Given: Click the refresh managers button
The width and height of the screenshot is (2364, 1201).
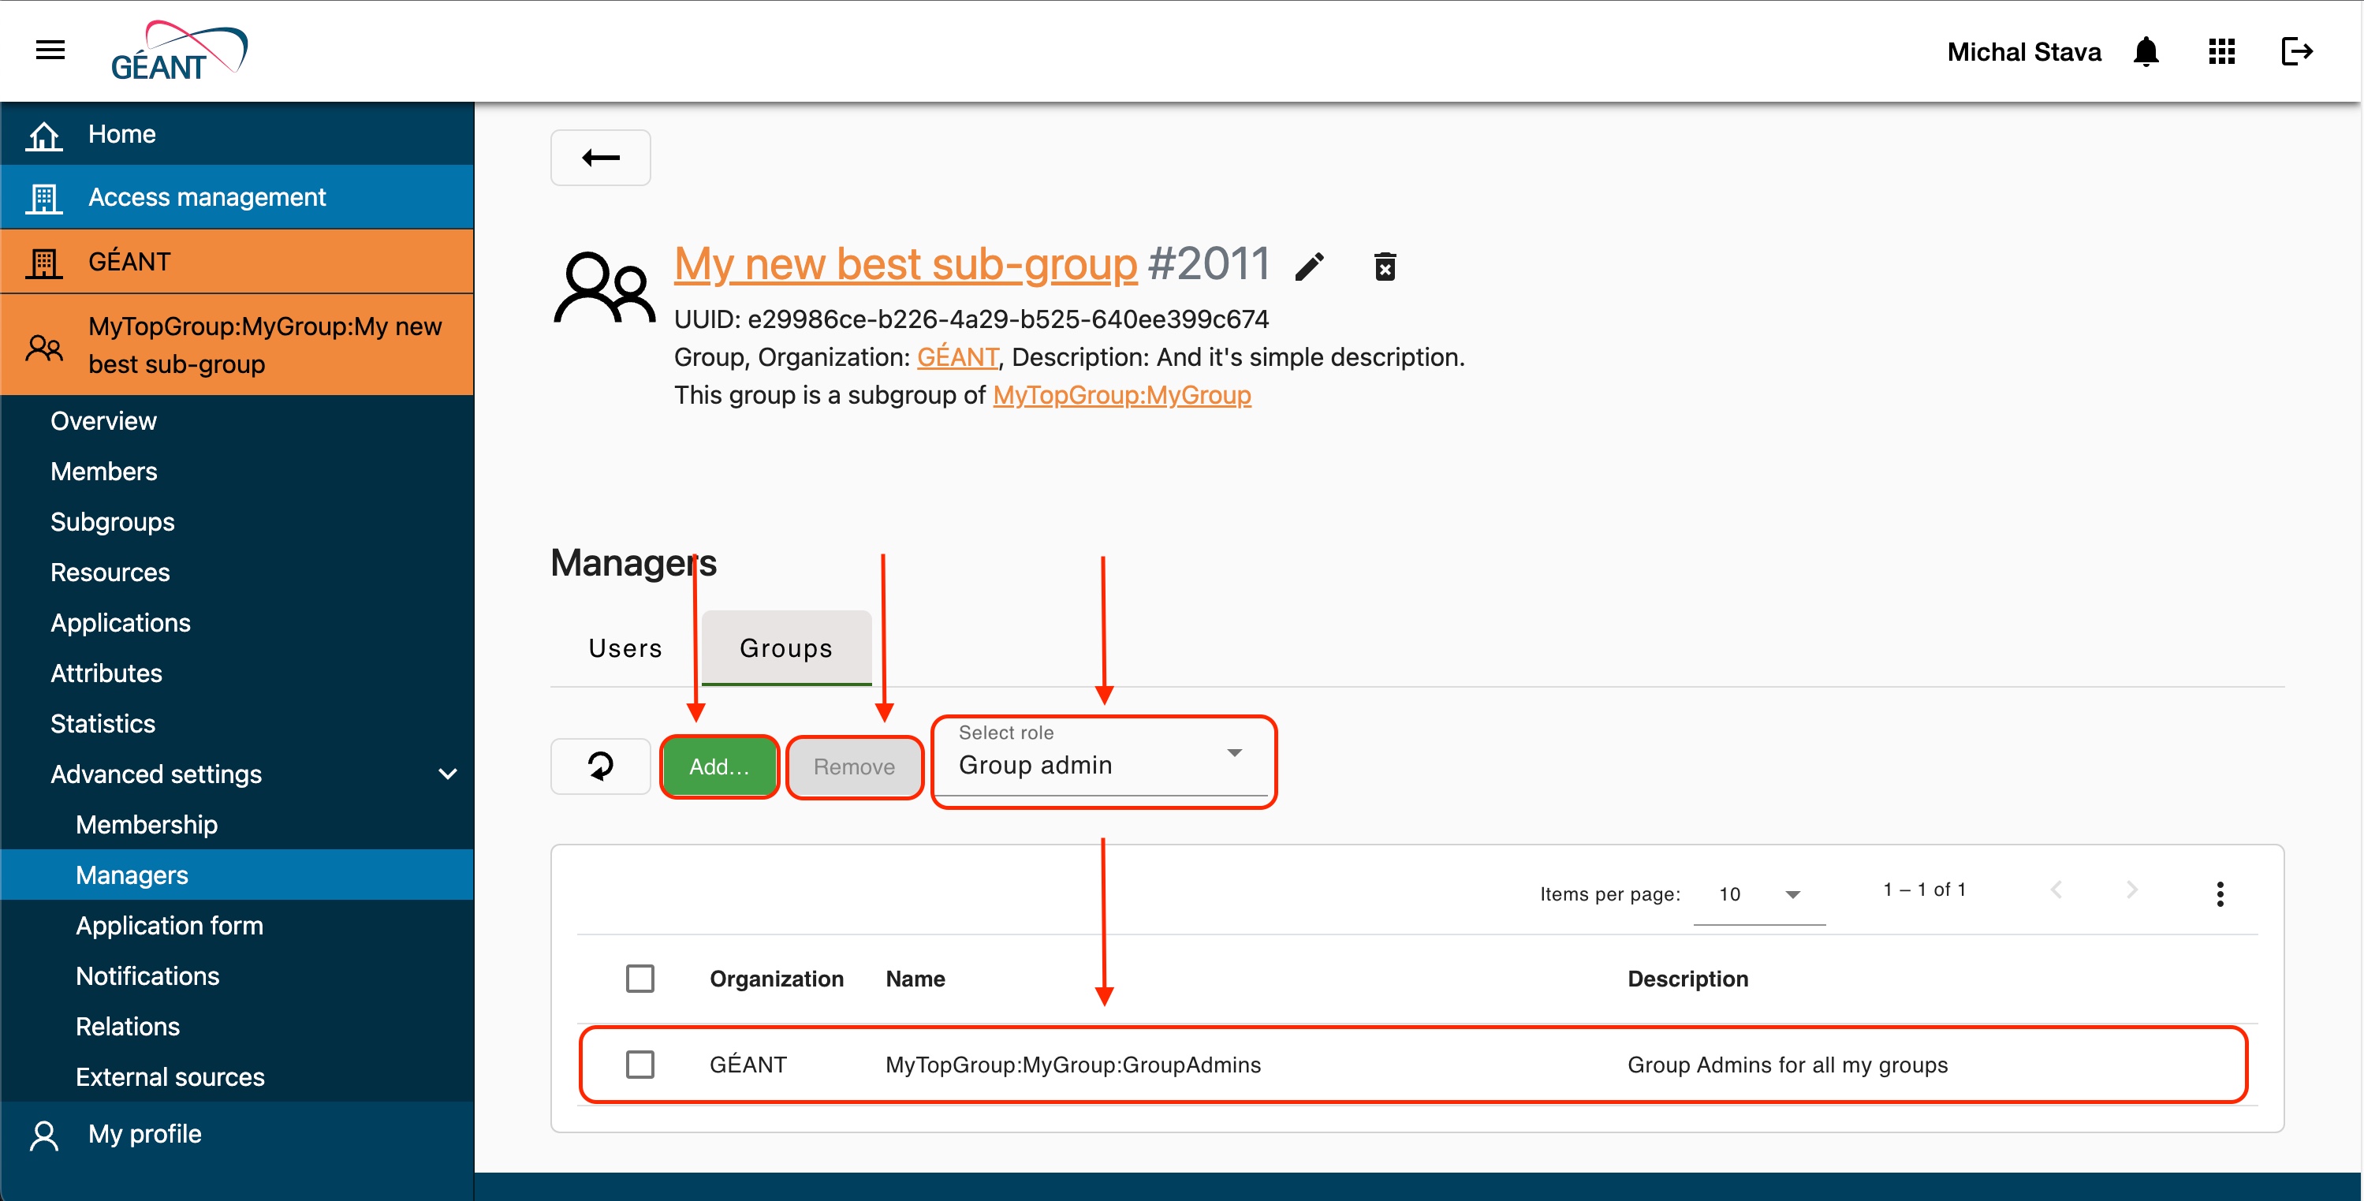Looking at the screenshot, I should [x=600, y=766].
